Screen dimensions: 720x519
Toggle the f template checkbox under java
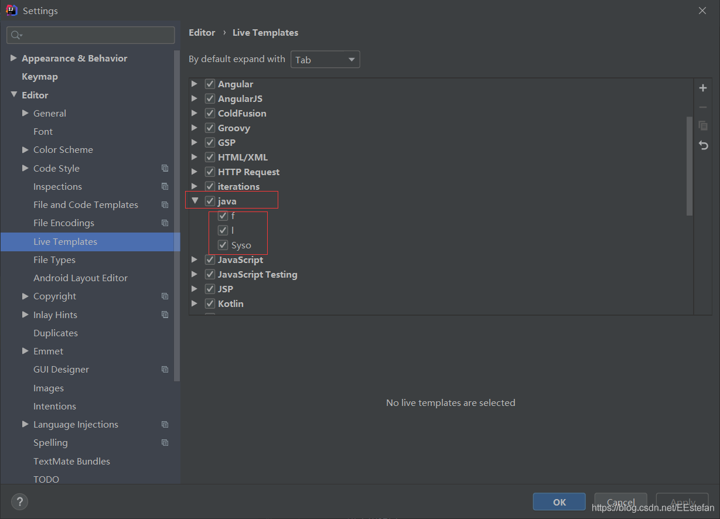point(223,216)
